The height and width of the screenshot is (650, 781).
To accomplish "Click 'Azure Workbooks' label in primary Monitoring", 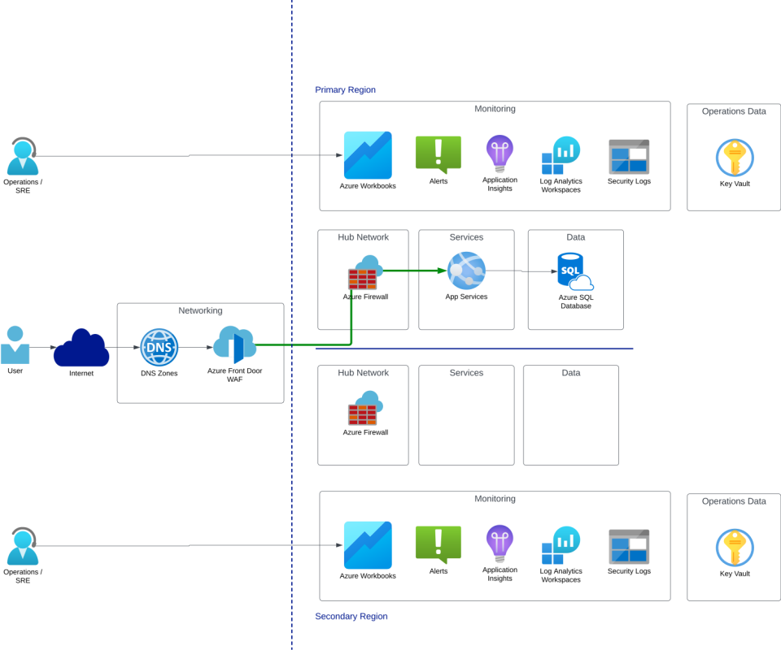I will coord(368,186).
